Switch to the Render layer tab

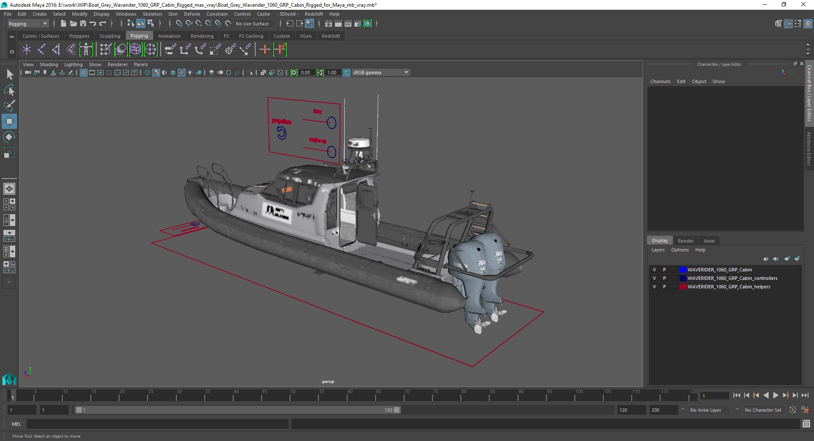tap(685, 240)
